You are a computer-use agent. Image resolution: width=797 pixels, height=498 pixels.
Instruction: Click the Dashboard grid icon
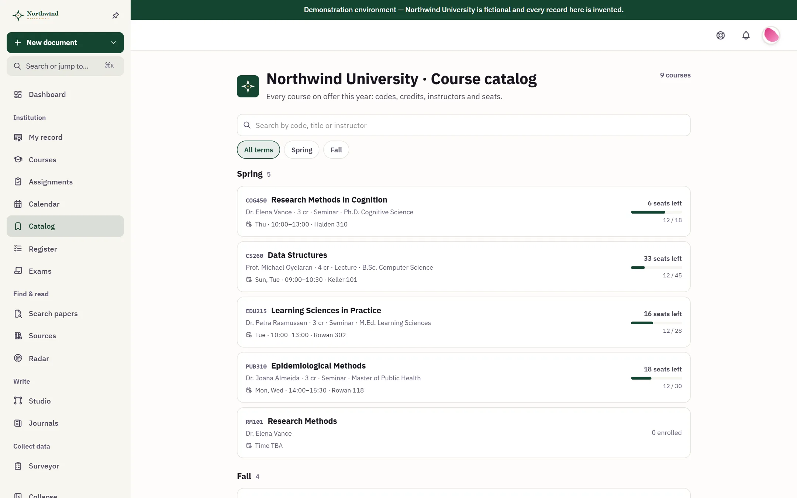(x=18, y=94)
